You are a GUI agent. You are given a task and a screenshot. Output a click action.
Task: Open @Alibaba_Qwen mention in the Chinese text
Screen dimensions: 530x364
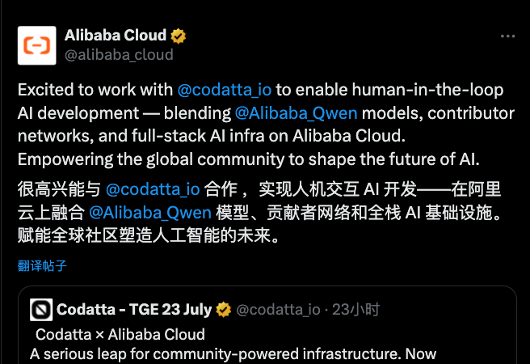[150, 213]
